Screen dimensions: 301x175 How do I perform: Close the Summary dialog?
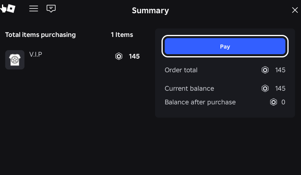[295, 10]
